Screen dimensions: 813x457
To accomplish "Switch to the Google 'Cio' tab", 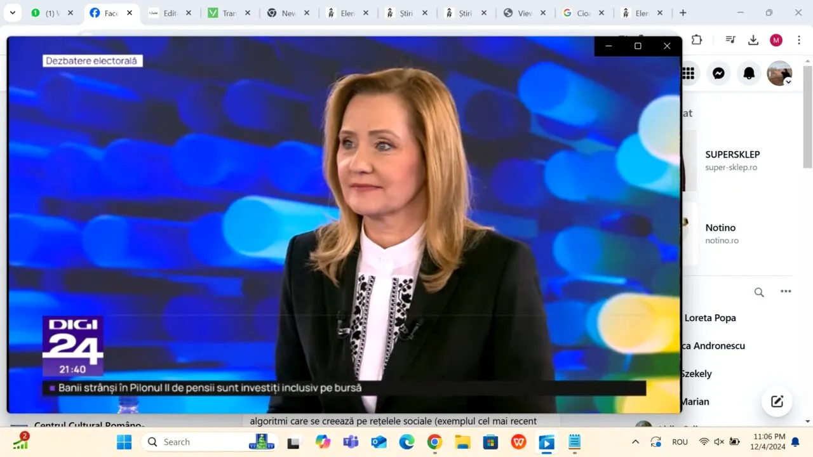I will pyautogui.click(x=578, y=13).
